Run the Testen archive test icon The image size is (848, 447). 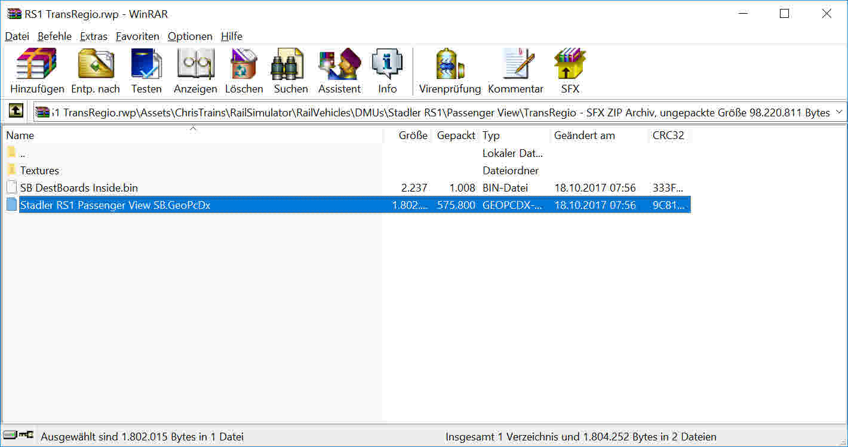click(x=146, y=64)
